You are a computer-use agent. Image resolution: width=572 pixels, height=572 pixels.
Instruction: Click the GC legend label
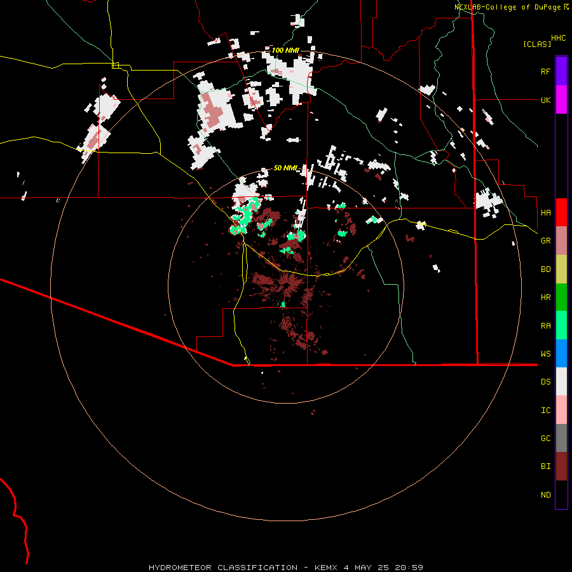(545, 439)
